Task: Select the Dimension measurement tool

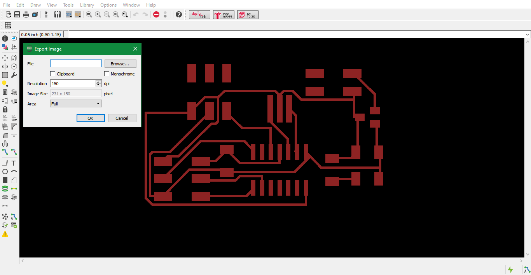Action: [5, 206]
